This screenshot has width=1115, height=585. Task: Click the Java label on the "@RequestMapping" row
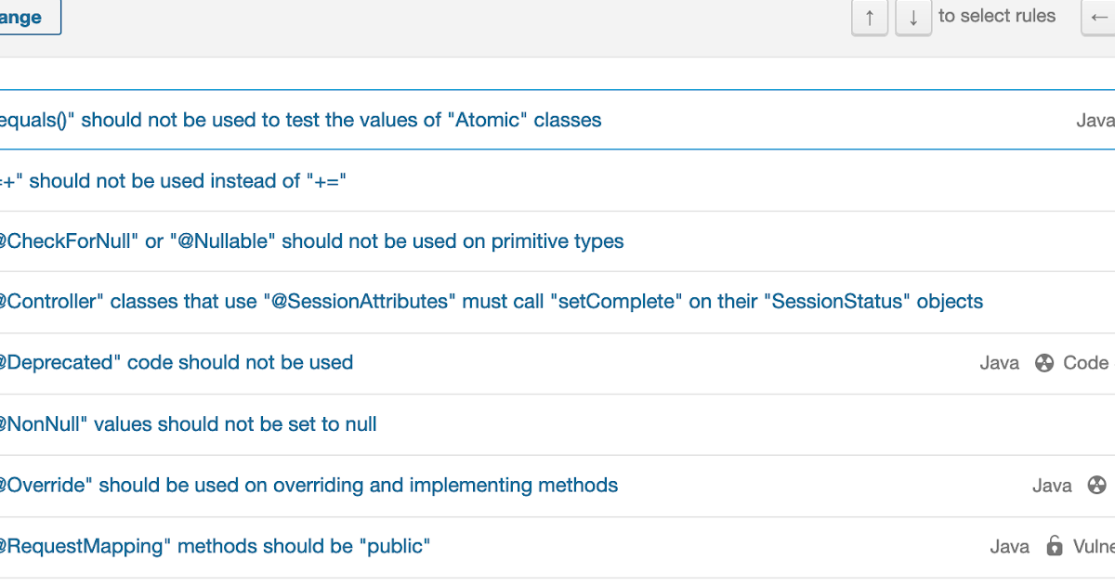pos(1009,546)
